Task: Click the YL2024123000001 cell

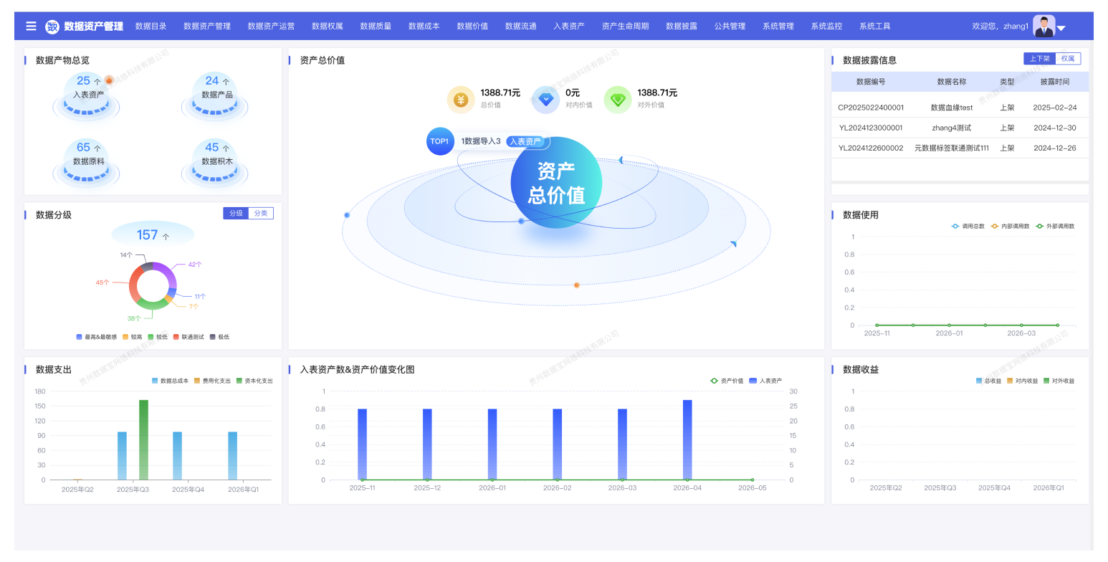Action: [871, 128]
